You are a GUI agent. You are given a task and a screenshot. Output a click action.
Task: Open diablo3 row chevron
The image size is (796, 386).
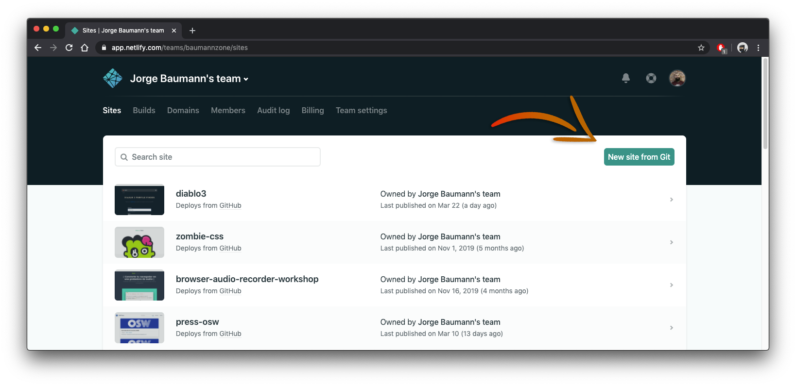[x=672, y=200]
